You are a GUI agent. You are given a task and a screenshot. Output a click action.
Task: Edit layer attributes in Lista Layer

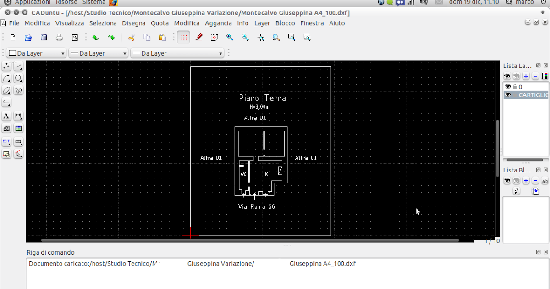click(545, 76)
